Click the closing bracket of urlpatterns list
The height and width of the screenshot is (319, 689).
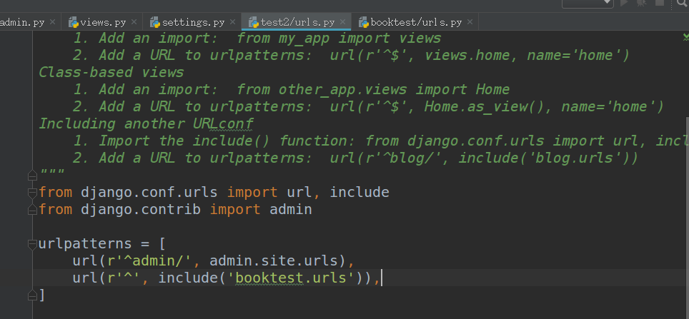41,295
